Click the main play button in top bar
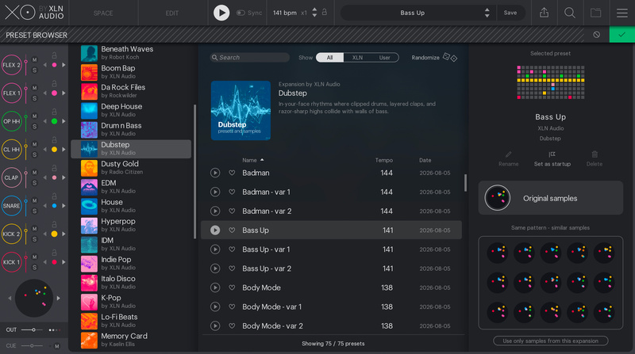635x354 pixels. click(221, 13)
